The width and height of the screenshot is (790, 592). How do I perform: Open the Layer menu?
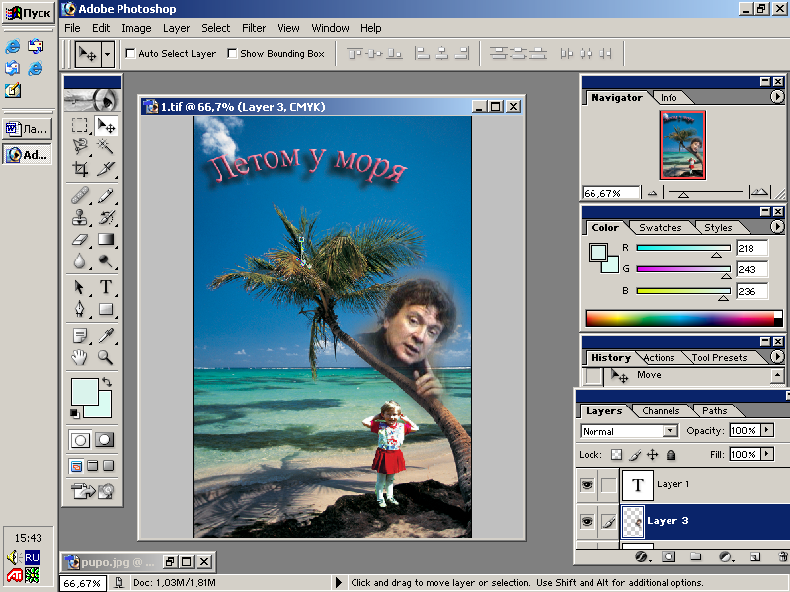(177, 28)
